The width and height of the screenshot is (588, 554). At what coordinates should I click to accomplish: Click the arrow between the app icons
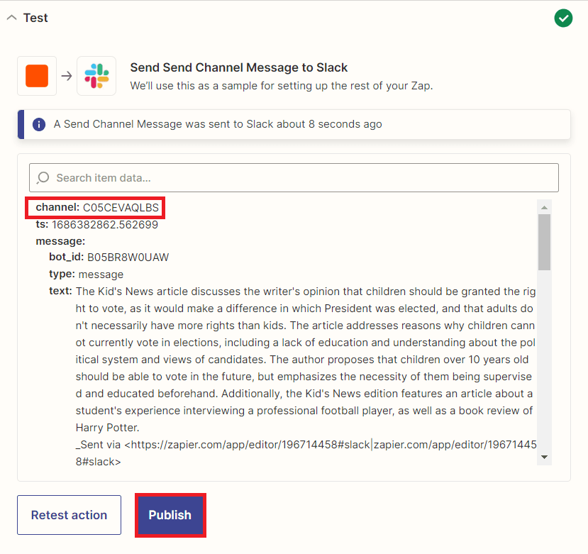pos(66,75)
